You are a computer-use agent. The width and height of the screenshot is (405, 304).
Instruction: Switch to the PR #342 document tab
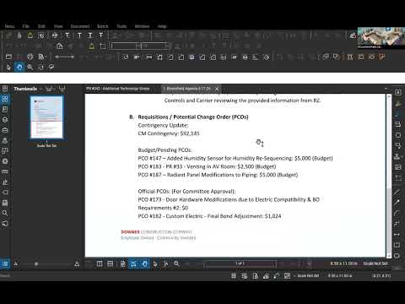[x=117, y=89]
